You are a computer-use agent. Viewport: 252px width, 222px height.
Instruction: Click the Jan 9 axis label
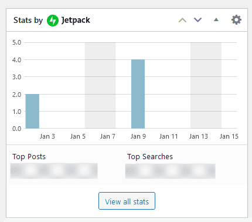(x=138, y=136)
